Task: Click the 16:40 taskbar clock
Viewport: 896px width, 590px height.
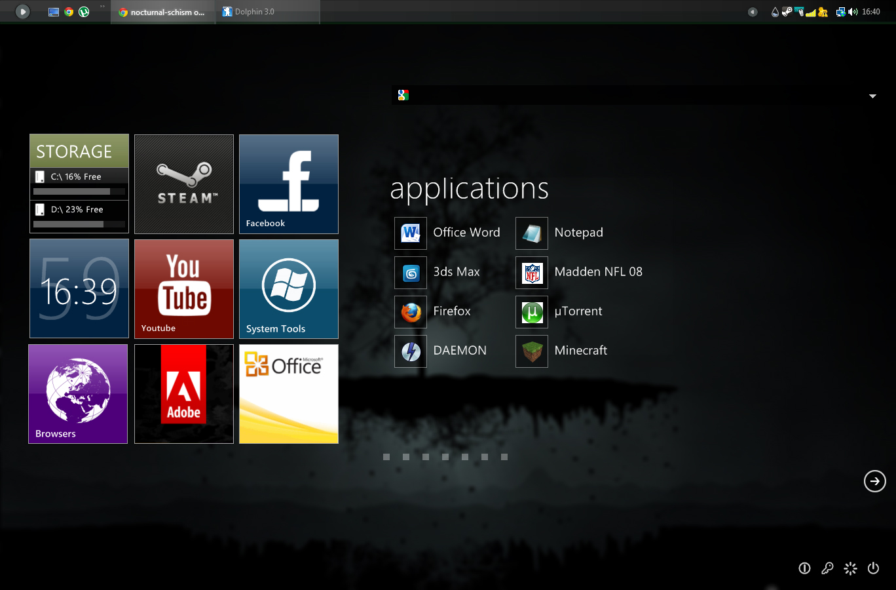Action: pyautogui.click(x=871, y=12)
